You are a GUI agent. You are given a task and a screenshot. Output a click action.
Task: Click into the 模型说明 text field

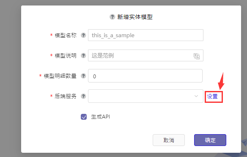pos(145,55)
